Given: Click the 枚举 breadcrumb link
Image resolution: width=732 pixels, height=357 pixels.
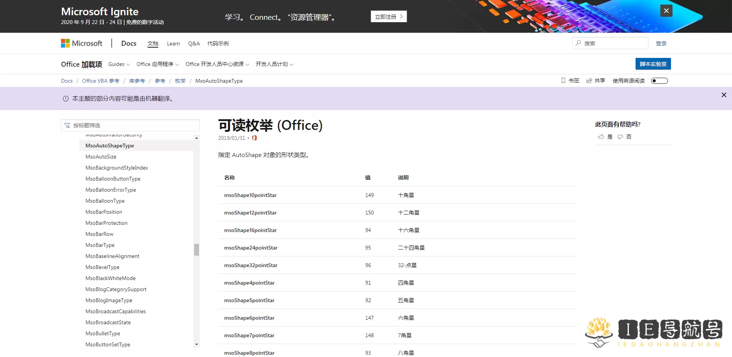Looking at the screenshot, I should click(x=180, y=81).
